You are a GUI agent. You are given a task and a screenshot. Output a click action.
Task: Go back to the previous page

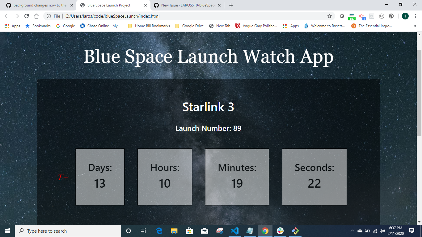[7, 16]
